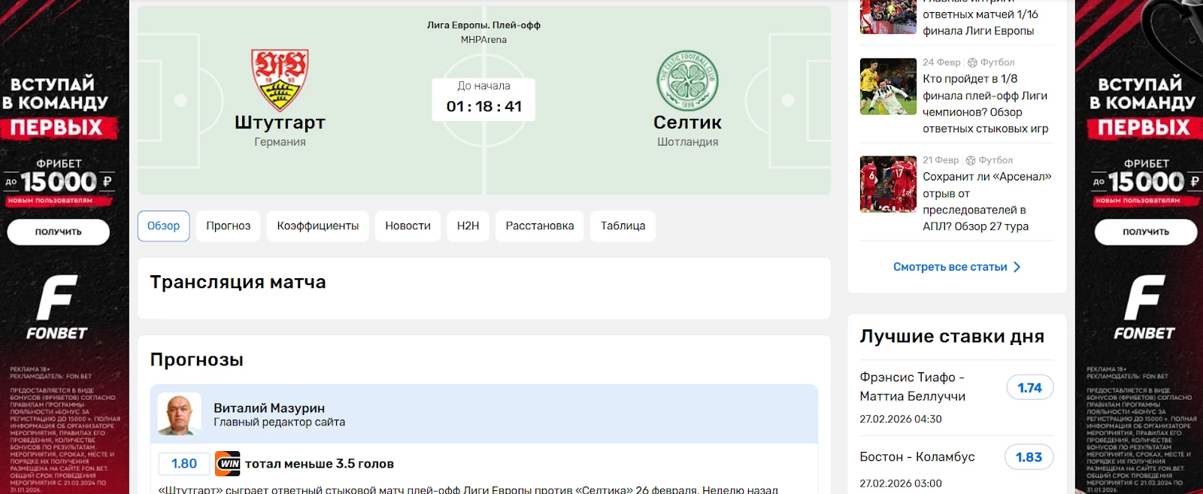Click the Celtic club crest logo
The height and width of the screenshot is (494, 1203).
click(687, 80)
